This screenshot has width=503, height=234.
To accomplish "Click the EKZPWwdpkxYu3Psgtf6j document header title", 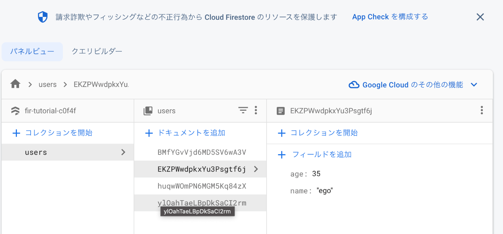I will pos(331,111).
